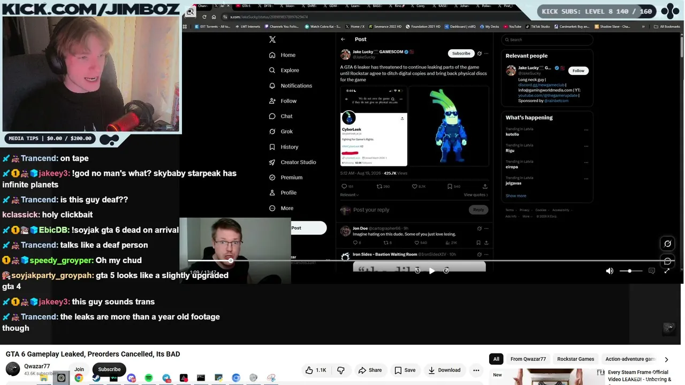Open the Grok icon on Jake Lucky's post
Image resolution: width=685 pixels, height=385 pixels.
[479, 53]
